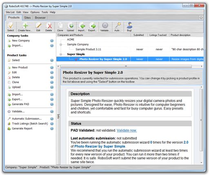Click the Photo Resizer by Super Simple link

(x=100, y=147)
